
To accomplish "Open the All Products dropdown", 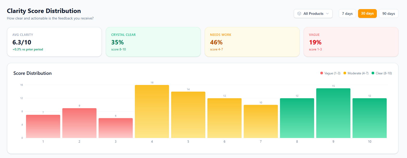I will click(313, 14).
